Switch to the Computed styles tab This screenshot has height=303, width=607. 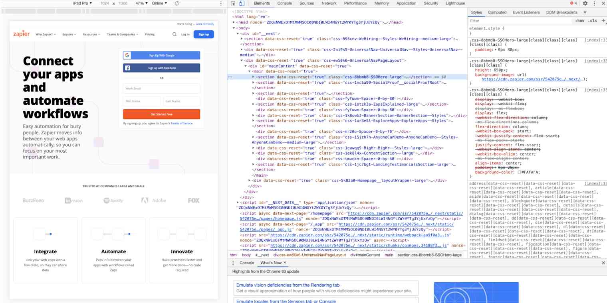click(x=497, y=12)
